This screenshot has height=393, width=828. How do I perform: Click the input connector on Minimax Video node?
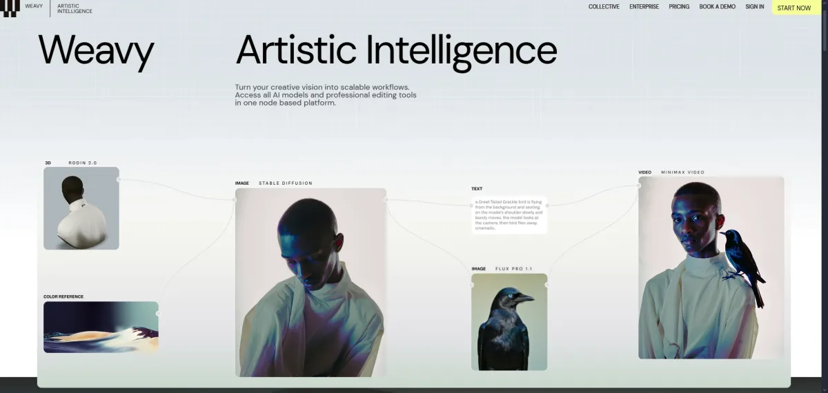pos(639,185)
